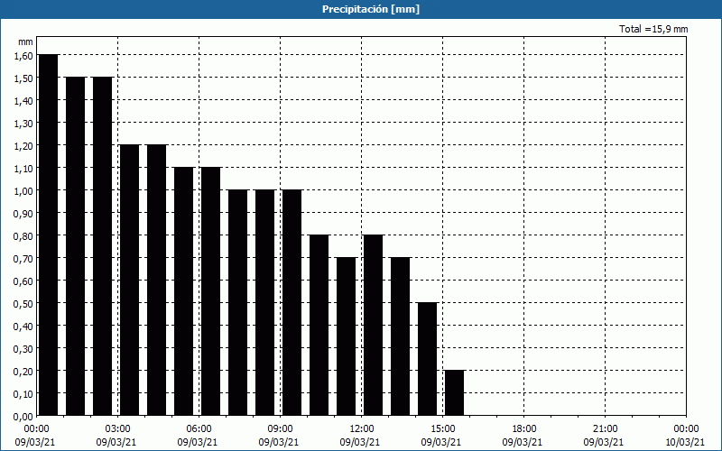
Task: Click the 1,50 y-axis value
Action: 23,78
